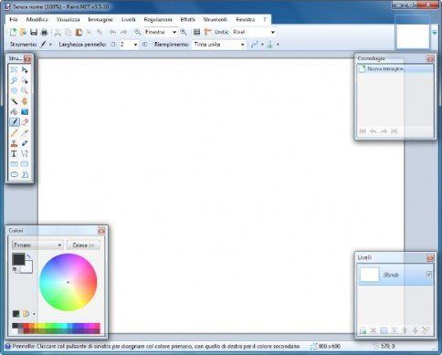Click the Paste clipboard toolbar icon

click(79, 32)
